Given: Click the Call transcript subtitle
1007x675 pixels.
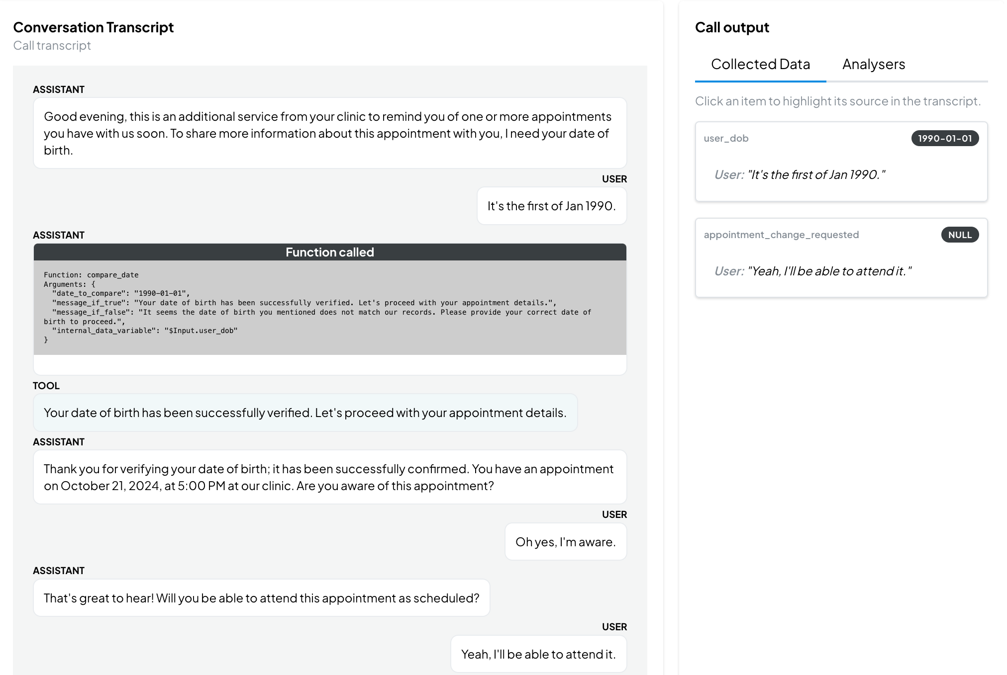Looking at the screenshot, I should pyautogui.click(x=52, y=45).
